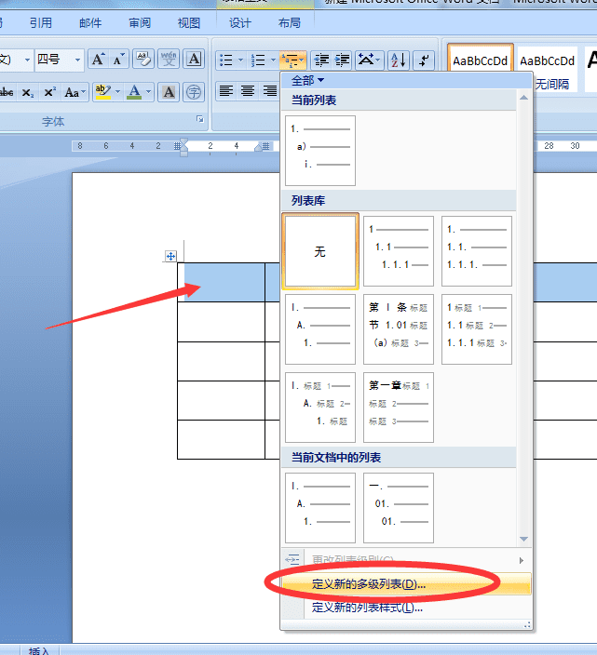Image resolution: width=597 pixels, height=655 pixels.
Task: Expand the bullets dropdown arrow
Action: click(240, 60)
